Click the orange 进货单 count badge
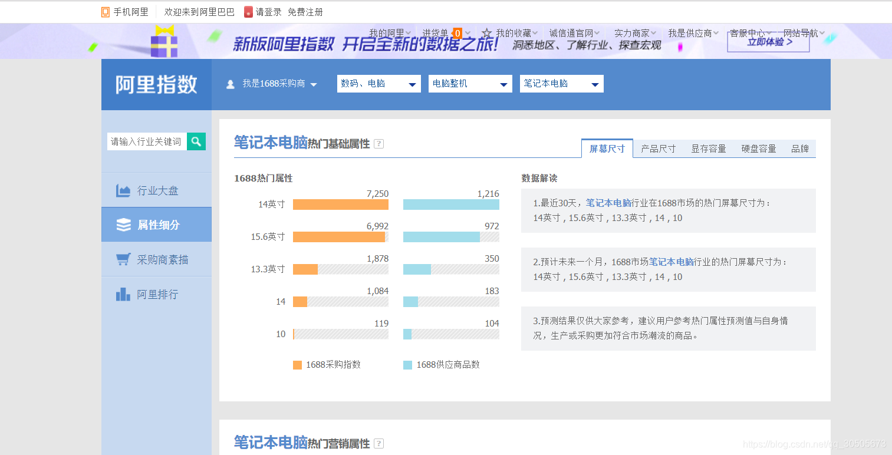Viewport: 892px width, 455px height. tap(457, 34)
